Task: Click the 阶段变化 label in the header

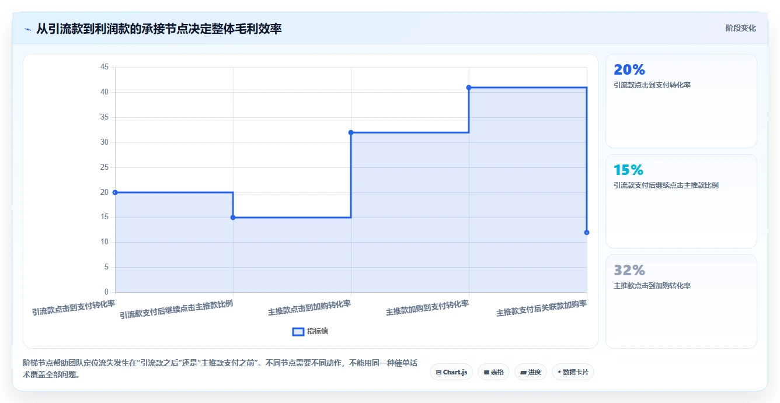Action: point(741,28)
